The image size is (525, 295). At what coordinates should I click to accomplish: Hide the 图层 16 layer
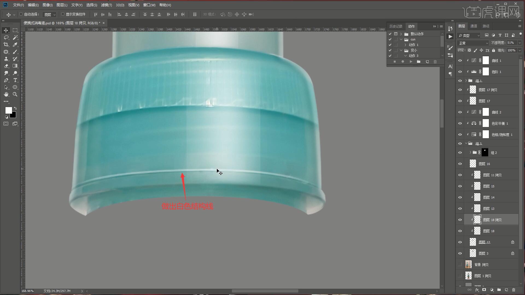pyautogui.click(x=460, y=164)
